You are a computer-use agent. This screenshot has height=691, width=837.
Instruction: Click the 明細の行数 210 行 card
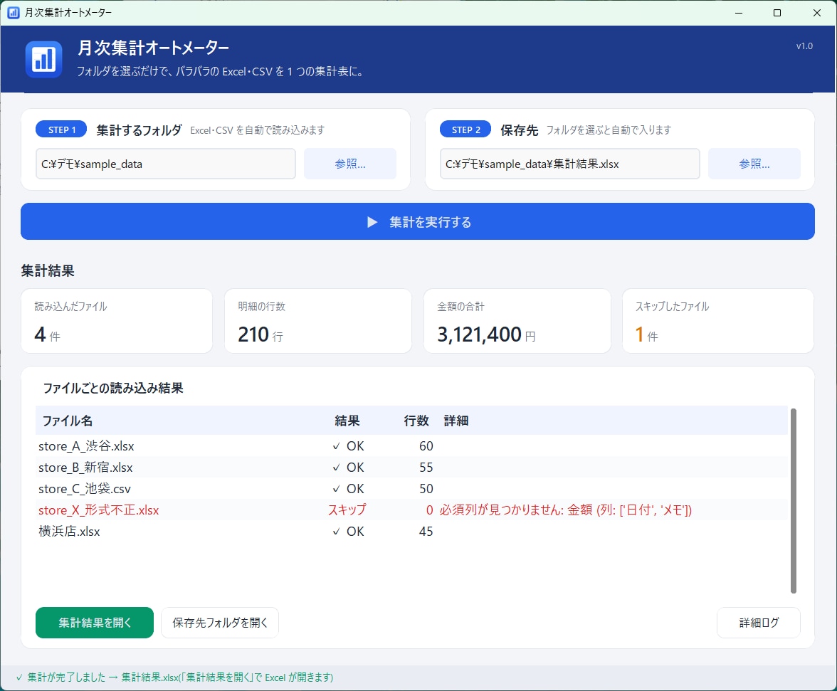tap(318, 321)
